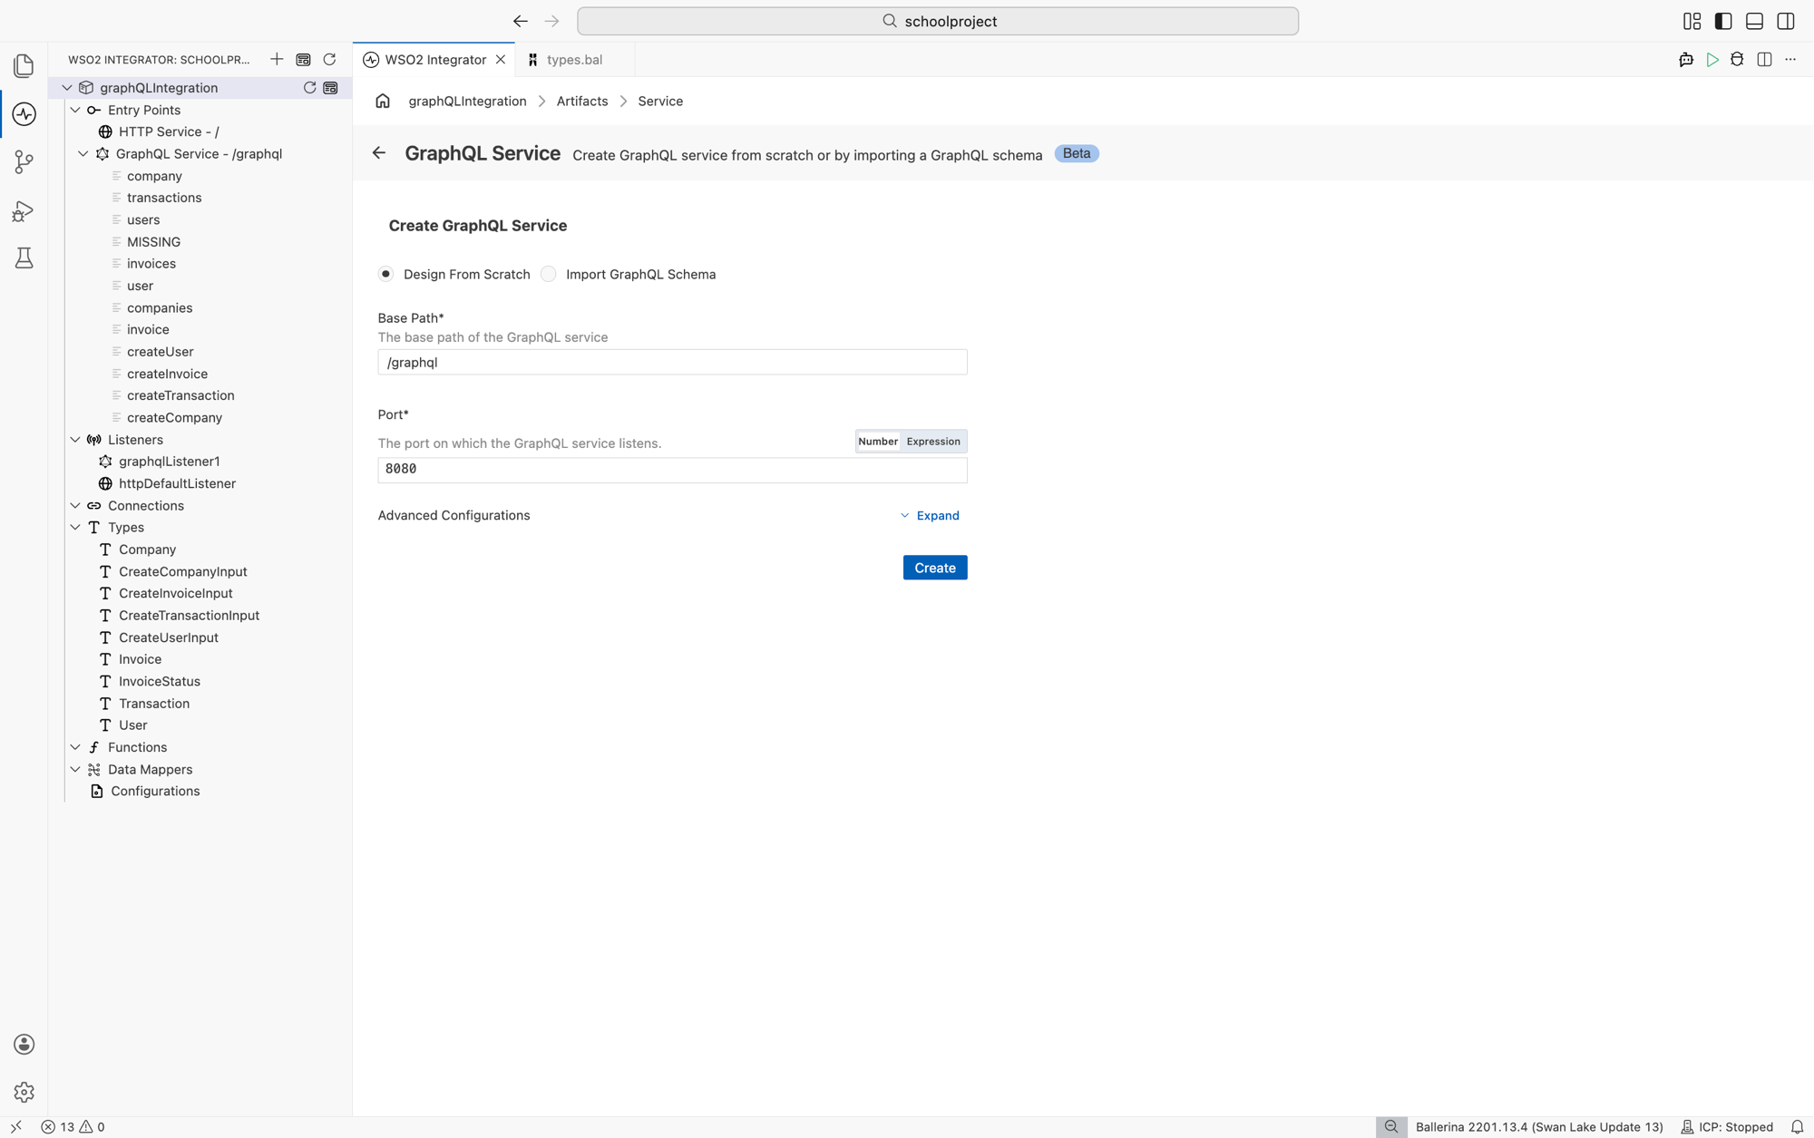Toggle secondary side bar visibility
1814x1138 pixels.
(x=1786, y=21)
